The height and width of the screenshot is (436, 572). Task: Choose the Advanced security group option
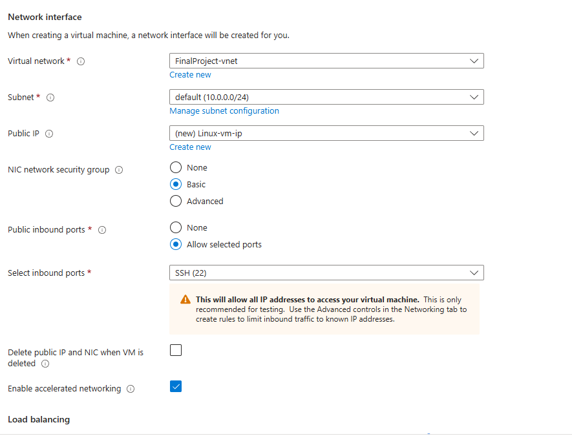click(176, 201)
